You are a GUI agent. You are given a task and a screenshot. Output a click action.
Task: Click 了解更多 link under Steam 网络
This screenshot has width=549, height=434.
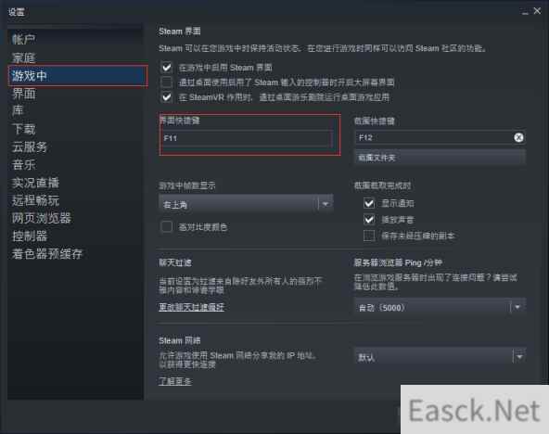coord(175,381)
